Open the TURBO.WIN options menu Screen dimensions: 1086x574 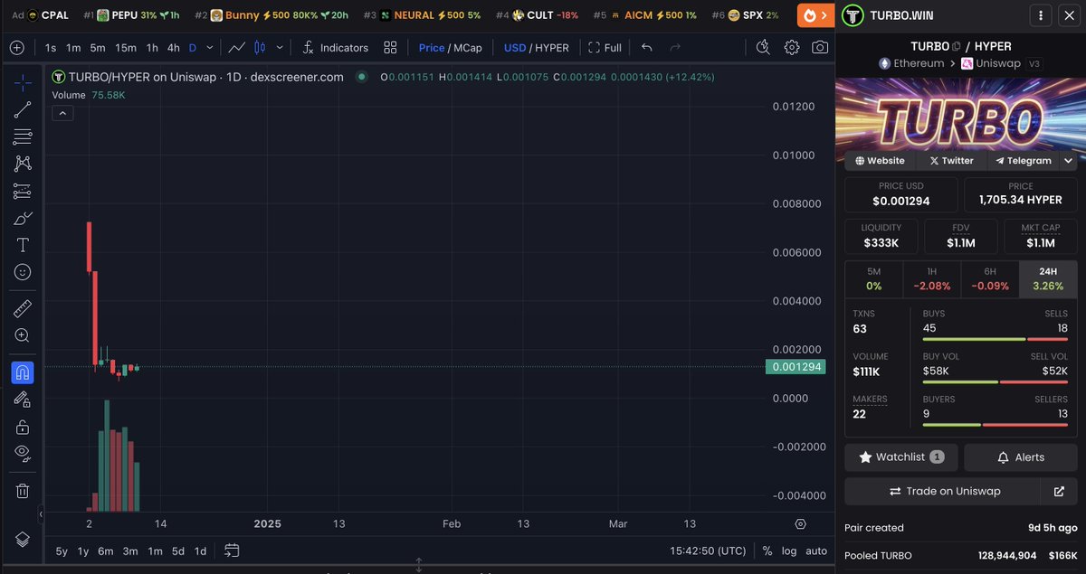click(1041, 15)
